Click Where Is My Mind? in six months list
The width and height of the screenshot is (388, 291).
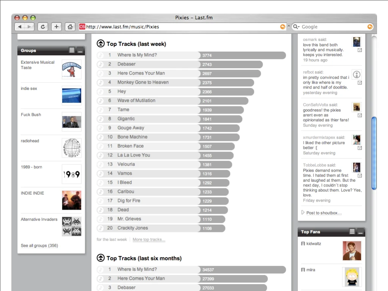[137, 269]
